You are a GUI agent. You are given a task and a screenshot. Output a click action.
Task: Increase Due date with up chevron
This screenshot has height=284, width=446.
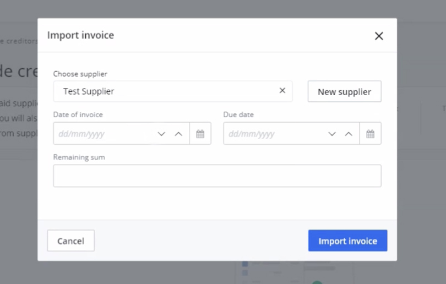(x=349, y=134)
